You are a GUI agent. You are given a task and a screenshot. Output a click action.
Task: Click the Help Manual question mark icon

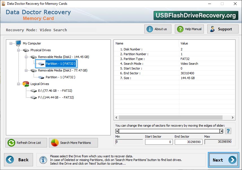pos(180,29)
